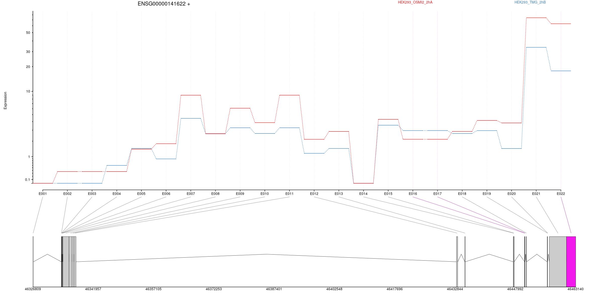Screen dimensions: 603x301
Task: Click exon label E010
Action: coord(265,194)
